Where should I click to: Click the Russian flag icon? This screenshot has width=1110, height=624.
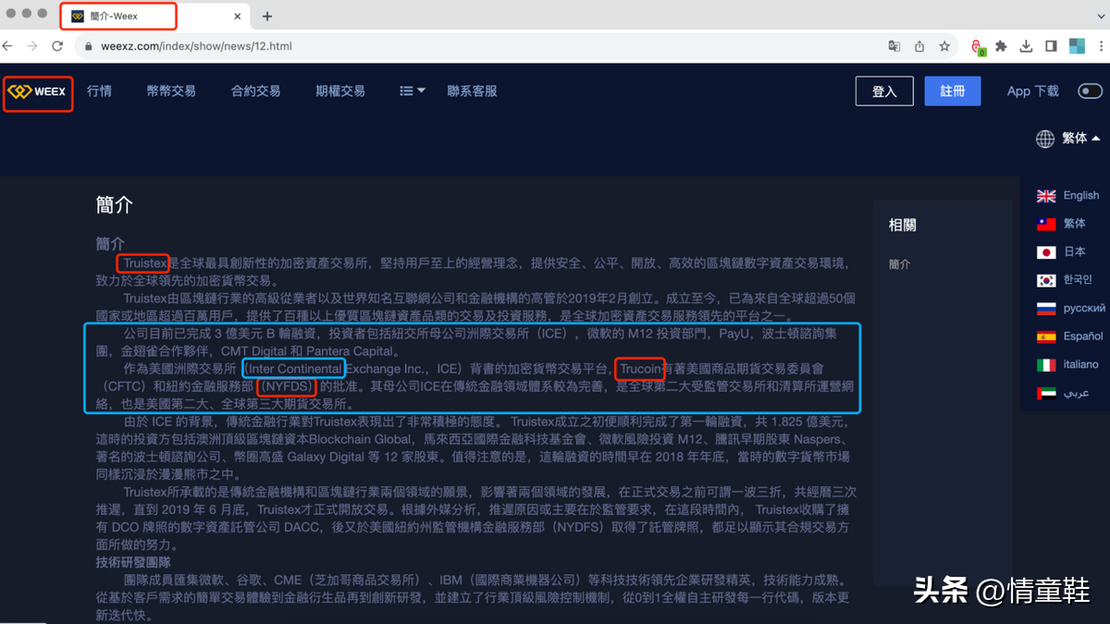[1046, 309]
